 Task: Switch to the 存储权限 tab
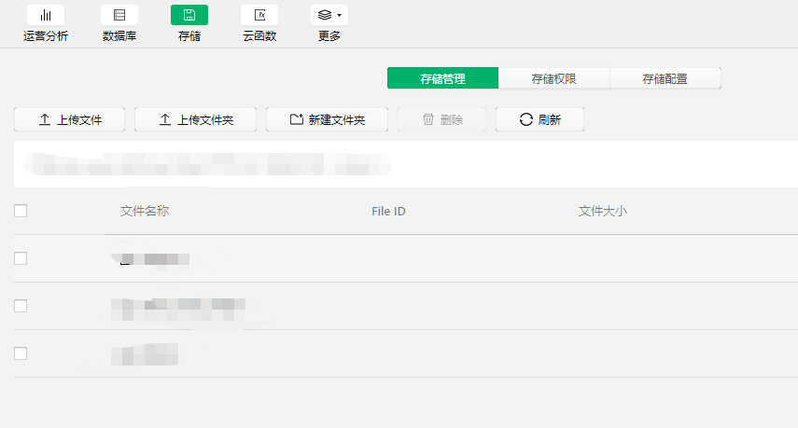click(x=553, y=78)
